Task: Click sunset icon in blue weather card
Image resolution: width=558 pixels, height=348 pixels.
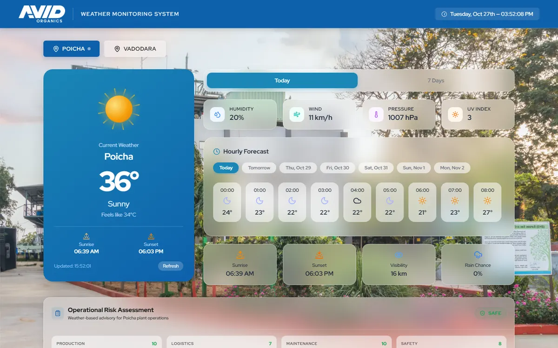Action: click(151, 236)
